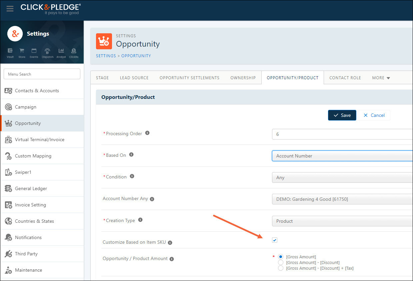
Task: Click the orange Opportunity crown header icon
Action: 104,41
